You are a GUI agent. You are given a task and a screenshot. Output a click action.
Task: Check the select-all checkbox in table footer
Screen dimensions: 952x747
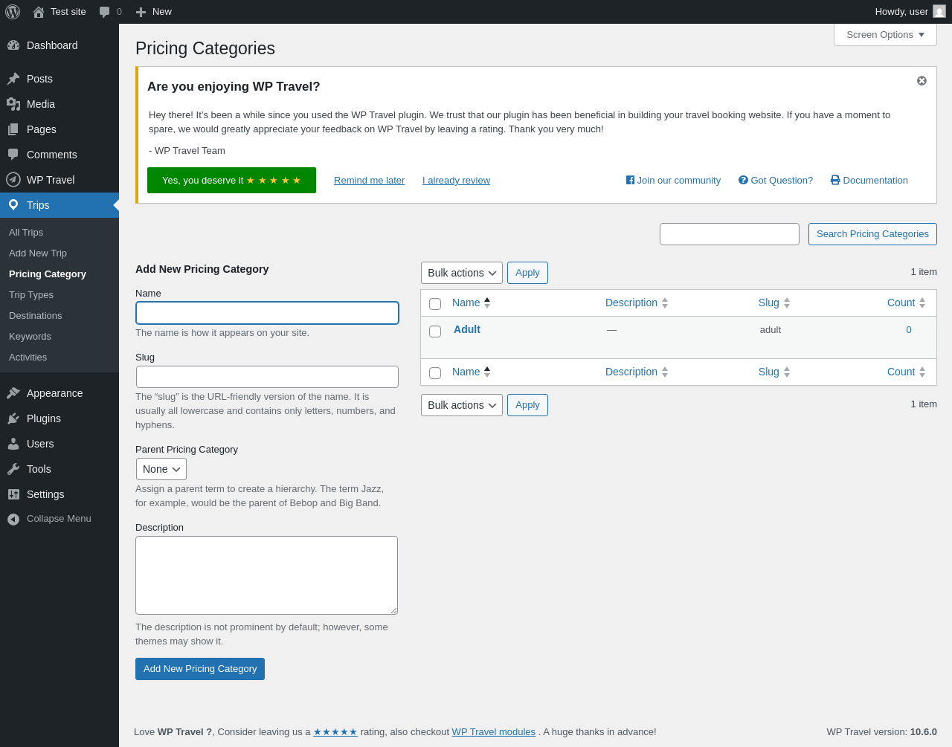click(435, 373)
